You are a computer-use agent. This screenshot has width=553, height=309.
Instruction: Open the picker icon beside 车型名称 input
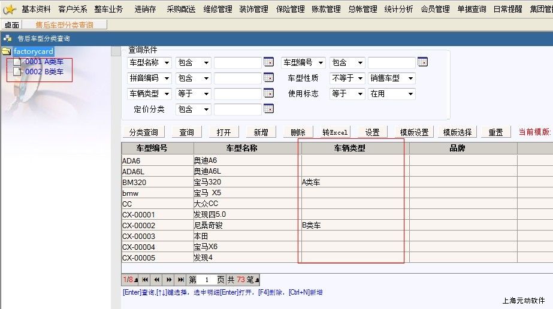click(x=268, y=62)
